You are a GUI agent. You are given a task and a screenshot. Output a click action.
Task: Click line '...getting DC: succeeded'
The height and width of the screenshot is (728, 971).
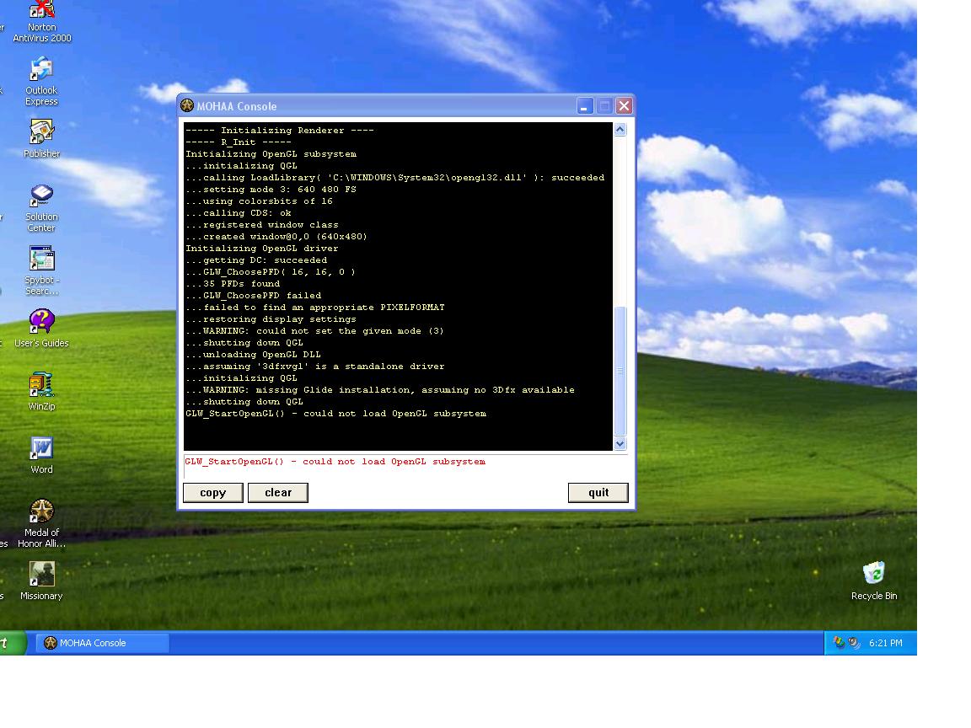click(256, 260)
